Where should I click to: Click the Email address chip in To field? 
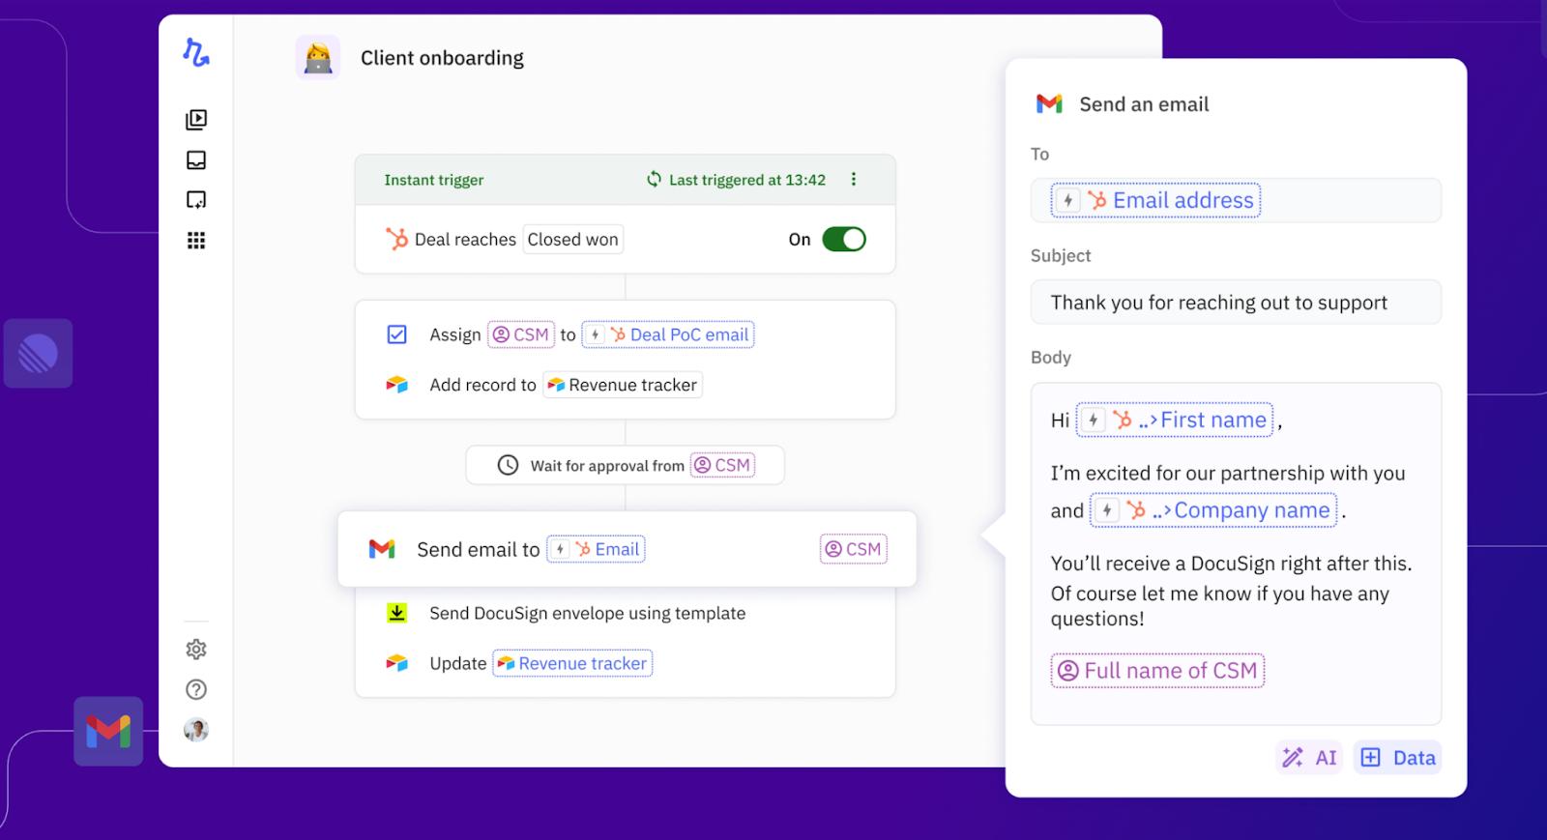[1155, 200]
